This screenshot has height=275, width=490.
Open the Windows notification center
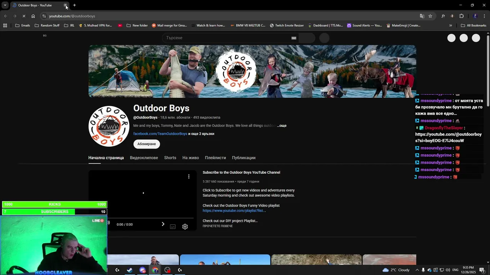(x=482, y=270)
